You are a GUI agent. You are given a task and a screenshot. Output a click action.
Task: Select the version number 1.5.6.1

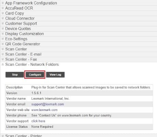(36, 93)
